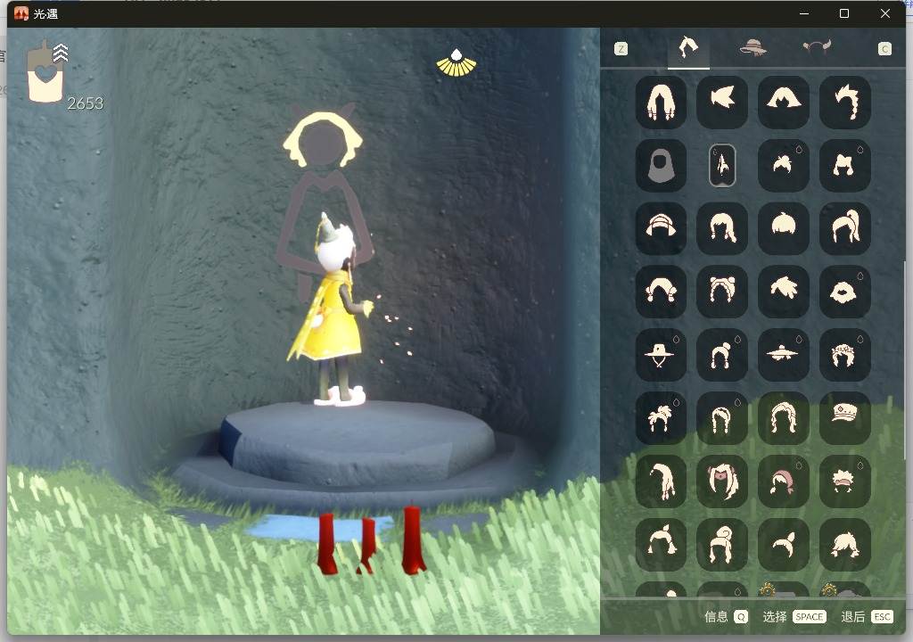Select curved hair with small side ponytail
The width and height of the screenshot is (913, 642).
[784, 544]
